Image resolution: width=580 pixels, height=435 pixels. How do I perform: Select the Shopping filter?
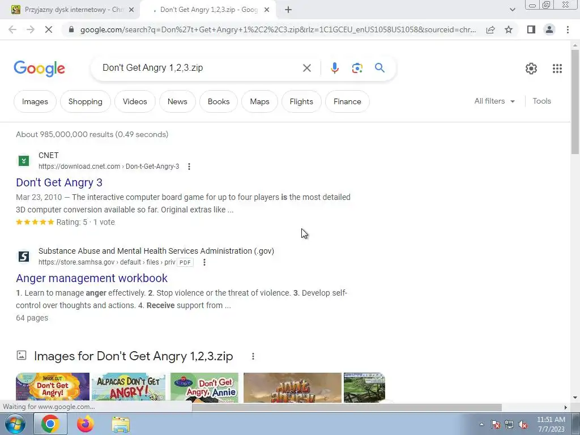[86, 101]
